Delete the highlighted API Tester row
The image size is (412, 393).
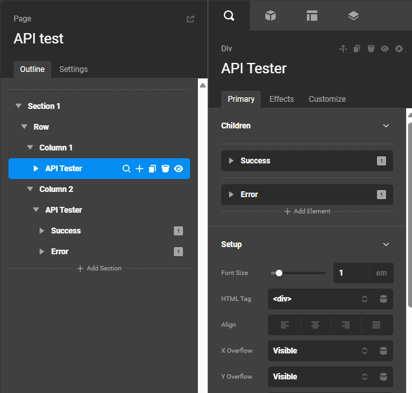165,169
